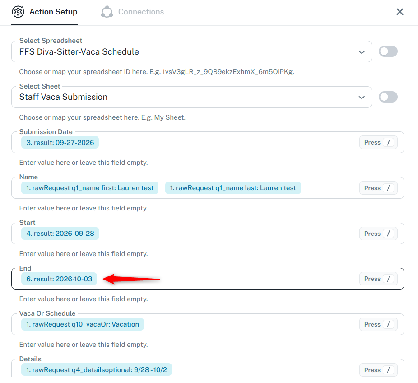
Task: Open the Select Spreadsheet dropdown
Action: [x=191, y=52]
